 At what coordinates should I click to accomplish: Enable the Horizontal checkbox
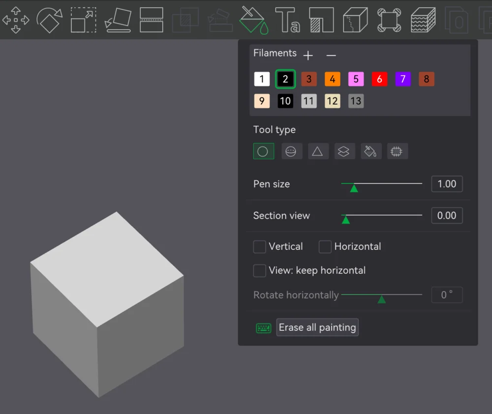[325, 247]
